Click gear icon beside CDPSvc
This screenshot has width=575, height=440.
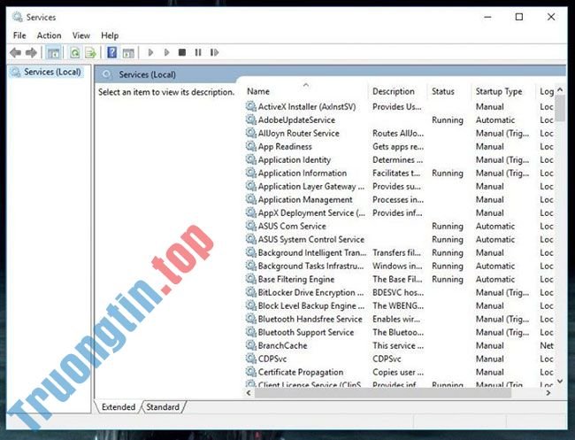pos(251,359)
